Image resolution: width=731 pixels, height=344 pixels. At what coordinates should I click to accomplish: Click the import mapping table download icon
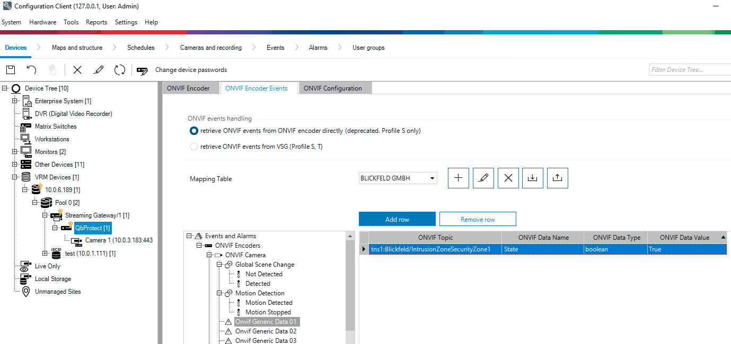pyautogui.click(x=533, y=178)
